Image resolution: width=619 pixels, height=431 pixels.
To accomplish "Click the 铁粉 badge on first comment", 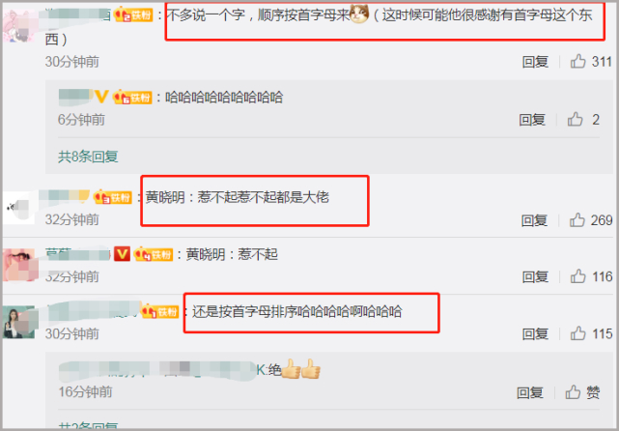I will (133, 15).
